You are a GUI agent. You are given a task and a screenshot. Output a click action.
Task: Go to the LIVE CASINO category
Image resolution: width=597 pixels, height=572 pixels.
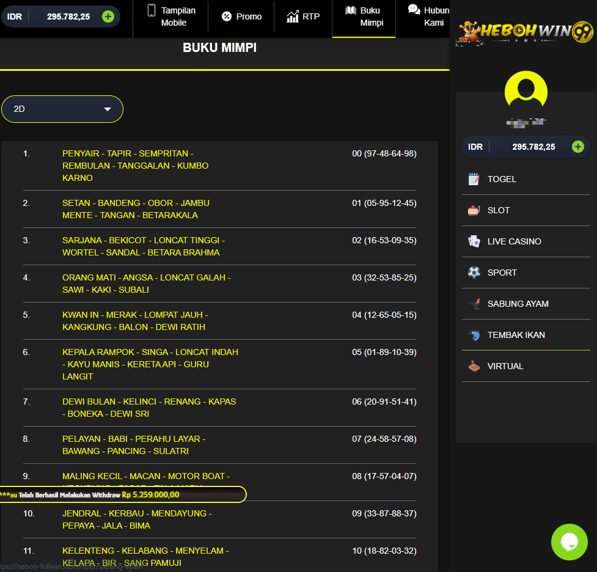click(x=526, y=241)
